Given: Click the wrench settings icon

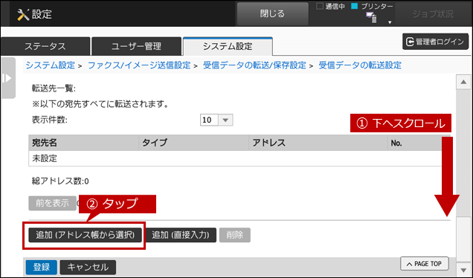Looking at the screenshot, I should pyautogui.click(x=23, y=14).
